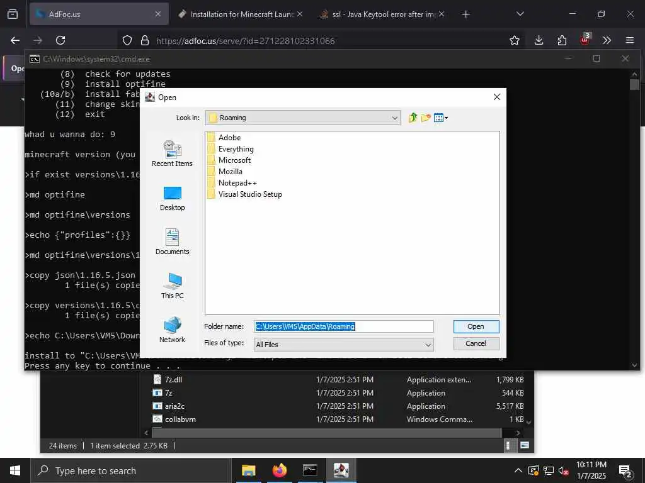The height and width of the screenshot is (483, 645).
Task: Open uBlock Origin extension icon
Action: pos(585,40)
